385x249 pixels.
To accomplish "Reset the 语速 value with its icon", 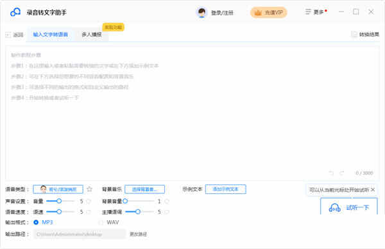I will tap(89, 212).
